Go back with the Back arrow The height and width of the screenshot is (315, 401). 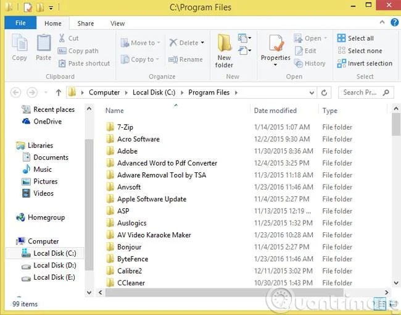coord(15,93)
